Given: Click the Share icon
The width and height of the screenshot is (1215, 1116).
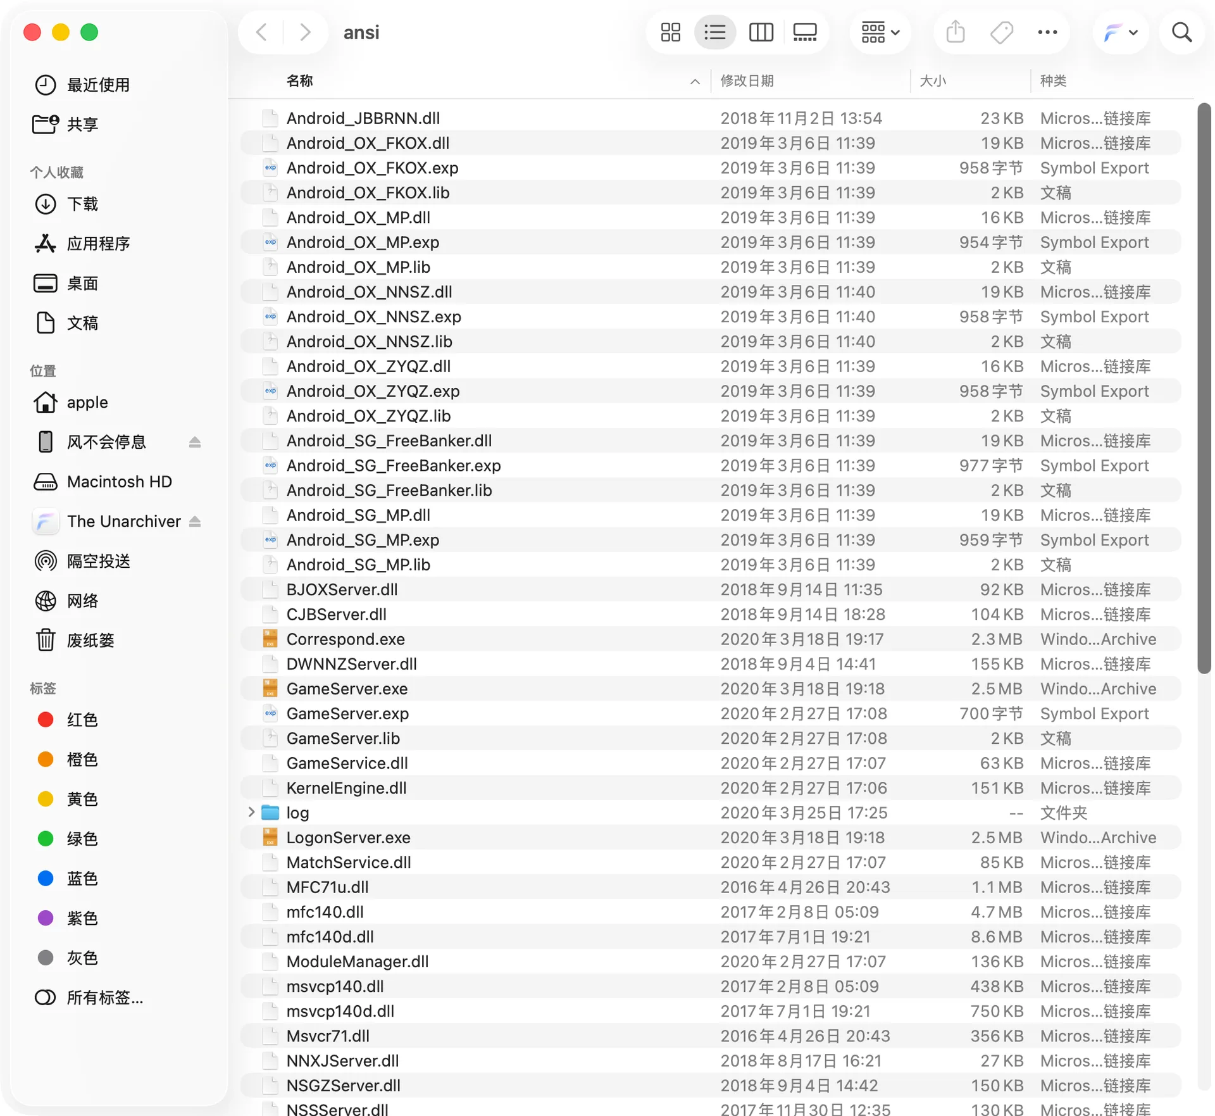Looking at the screenshot, I should click(x=956, y=32).
